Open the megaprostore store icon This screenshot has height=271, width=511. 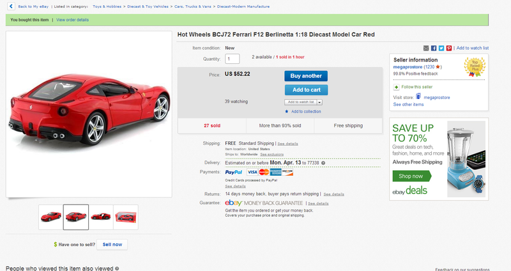click(418, 97)
